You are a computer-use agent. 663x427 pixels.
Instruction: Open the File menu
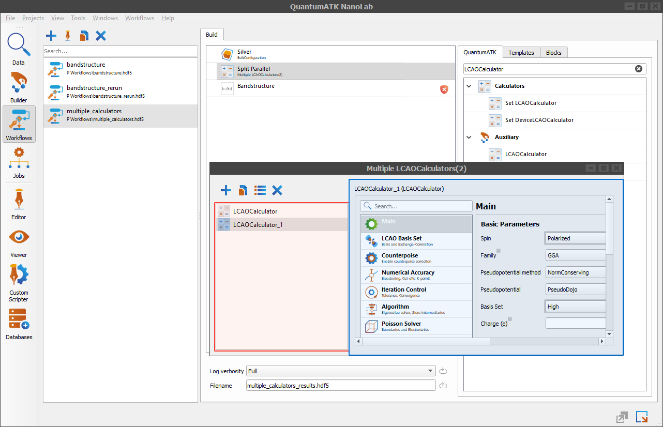(x=10, y=18)
